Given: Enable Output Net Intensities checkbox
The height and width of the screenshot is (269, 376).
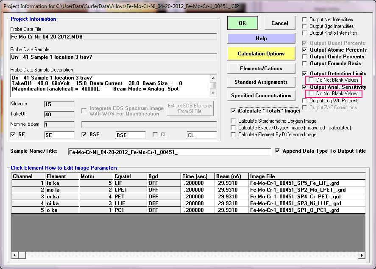Looking at the screenshot, I should click(304, 19).
